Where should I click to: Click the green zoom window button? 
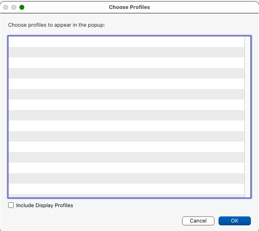22,7
